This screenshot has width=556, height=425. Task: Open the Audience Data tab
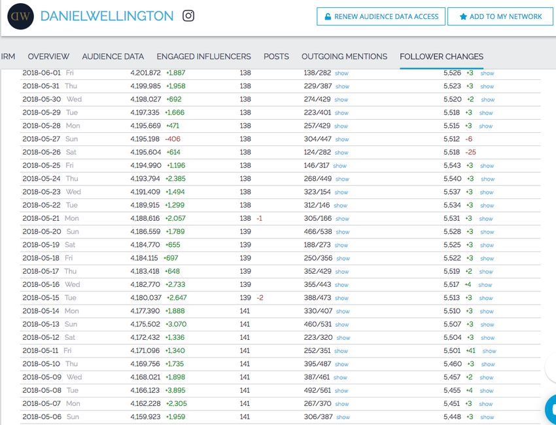[x=113, y=56]
